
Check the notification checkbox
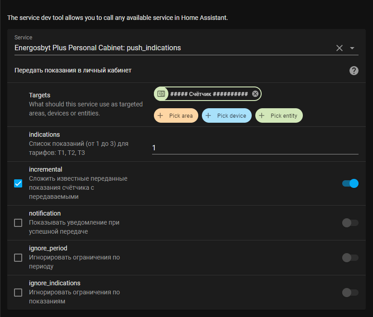click(x=18, y=223)
